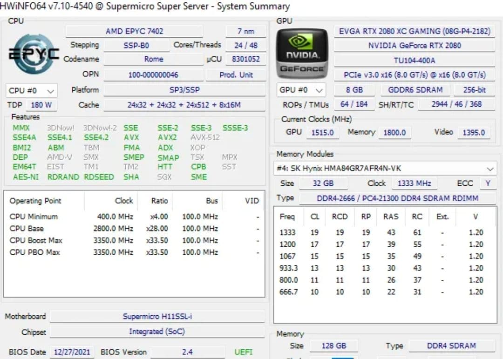Viewport: 503px width, 359px height.
Task: Click the GPU clock 1515.0 value
Action: pos(323,132)
